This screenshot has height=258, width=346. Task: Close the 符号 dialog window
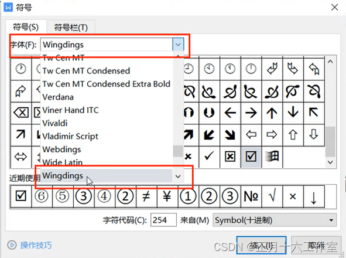pyautogui.click(x=335, y=7)
